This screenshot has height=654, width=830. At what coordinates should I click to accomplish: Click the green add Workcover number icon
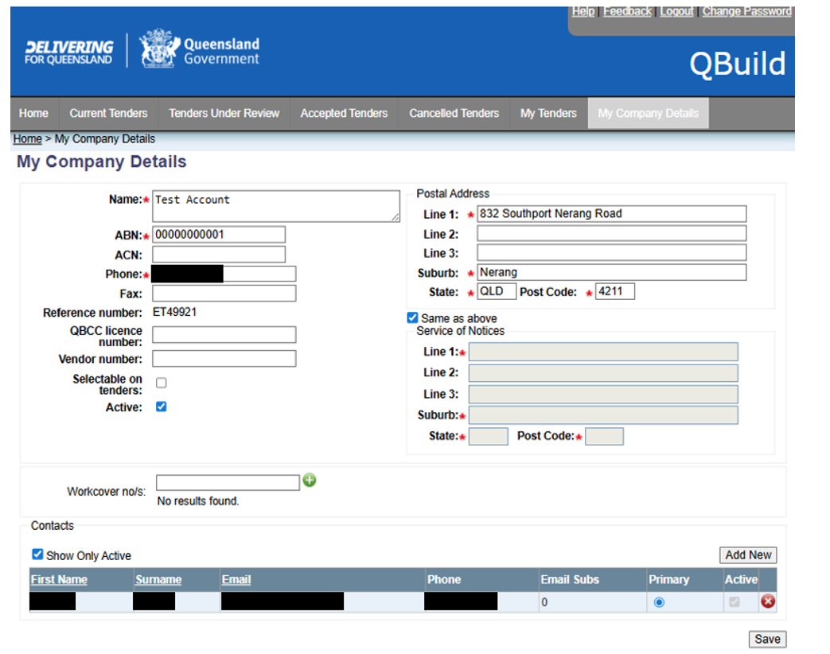click(310, 481)
